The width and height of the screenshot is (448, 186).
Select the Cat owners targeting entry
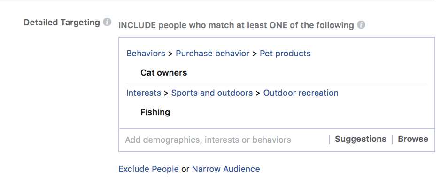(164, 73)
